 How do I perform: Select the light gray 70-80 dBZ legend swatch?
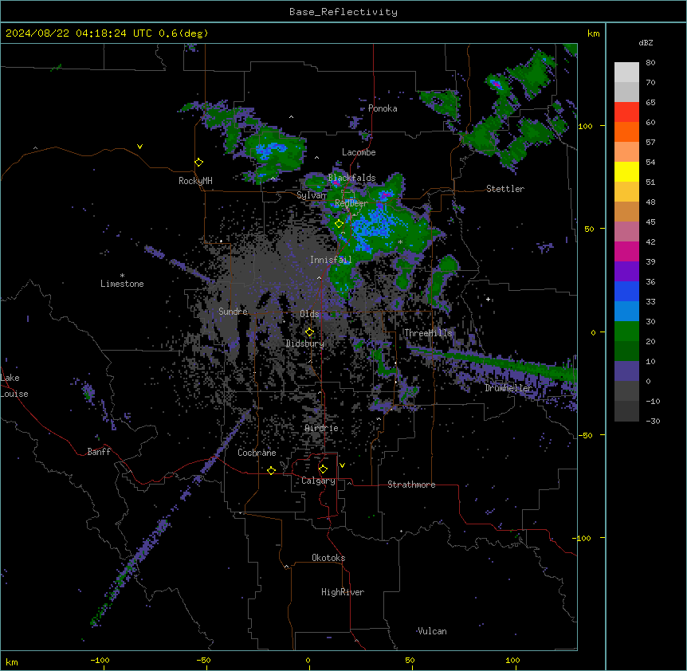point(626,73)
